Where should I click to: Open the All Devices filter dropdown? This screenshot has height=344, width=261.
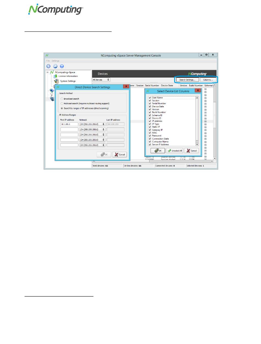[x=101, y=80]
